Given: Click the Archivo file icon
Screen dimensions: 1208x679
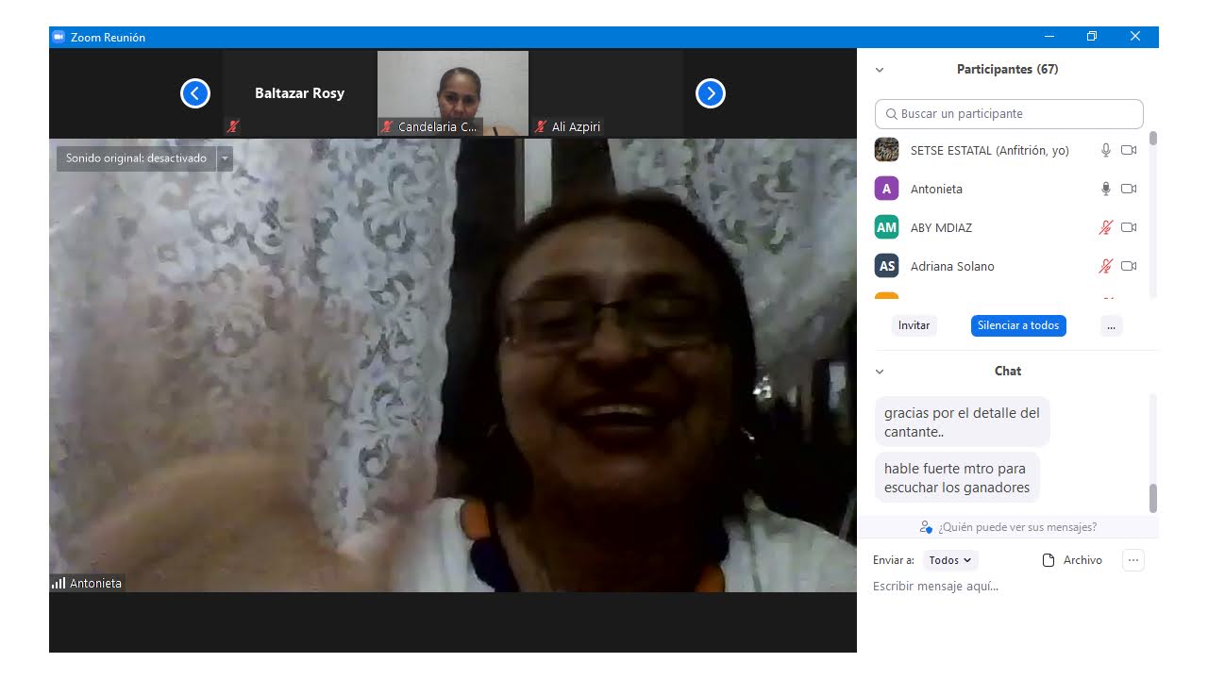Looking at the screenshot, I should tap(1048, 560).
